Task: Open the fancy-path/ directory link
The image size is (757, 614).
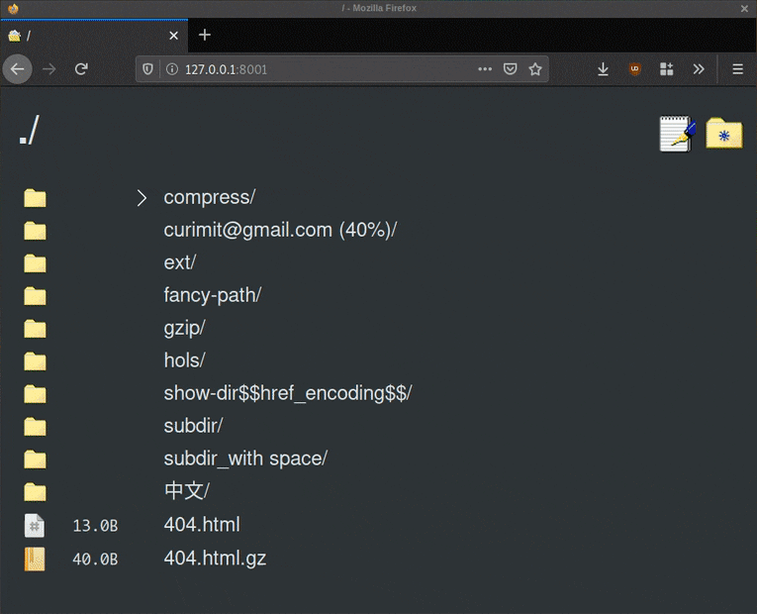Action: [x=213, y=295]
